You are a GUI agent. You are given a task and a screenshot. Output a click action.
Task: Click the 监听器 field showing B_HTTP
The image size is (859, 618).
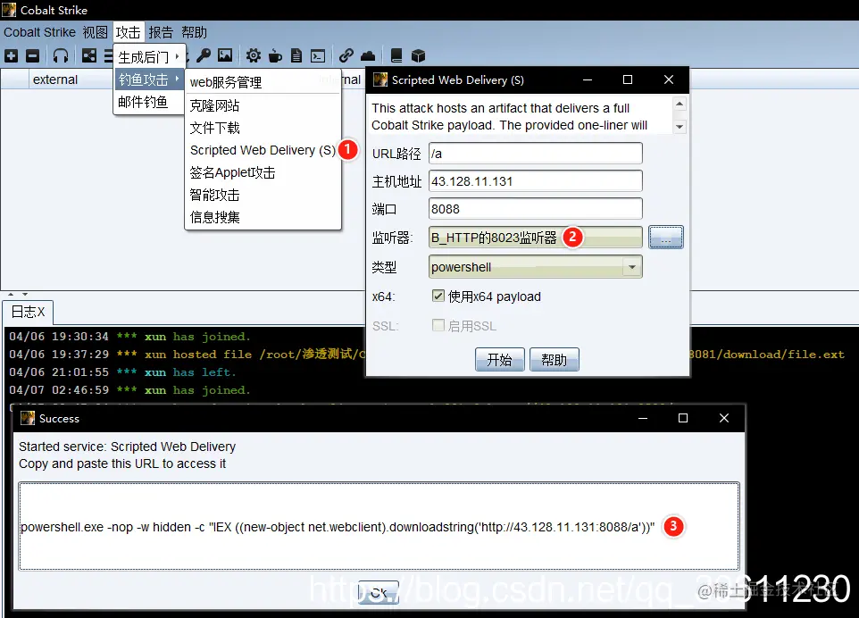535,238
